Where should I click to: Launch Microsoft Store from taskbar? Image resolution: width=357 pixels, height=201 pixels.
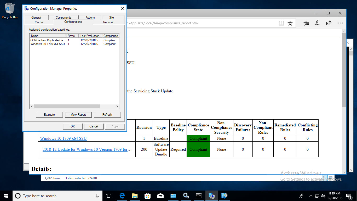pos(147,196)
